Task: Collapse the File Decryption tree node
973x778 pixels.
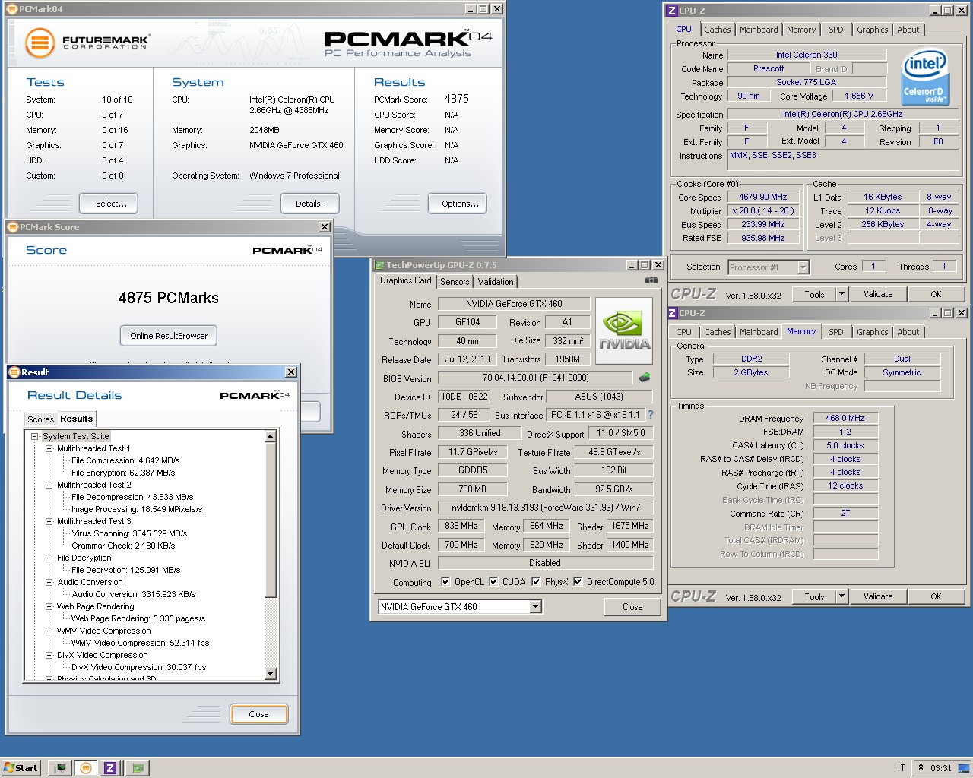Action: coord(49,558)
